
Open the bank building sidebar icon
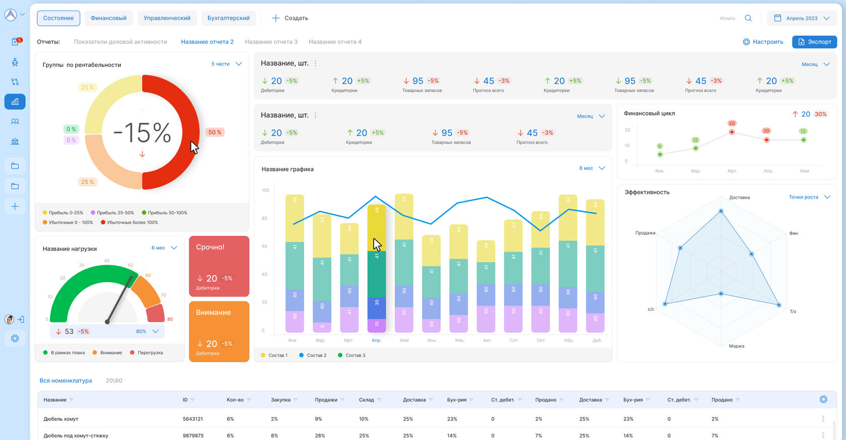(15, 141)
